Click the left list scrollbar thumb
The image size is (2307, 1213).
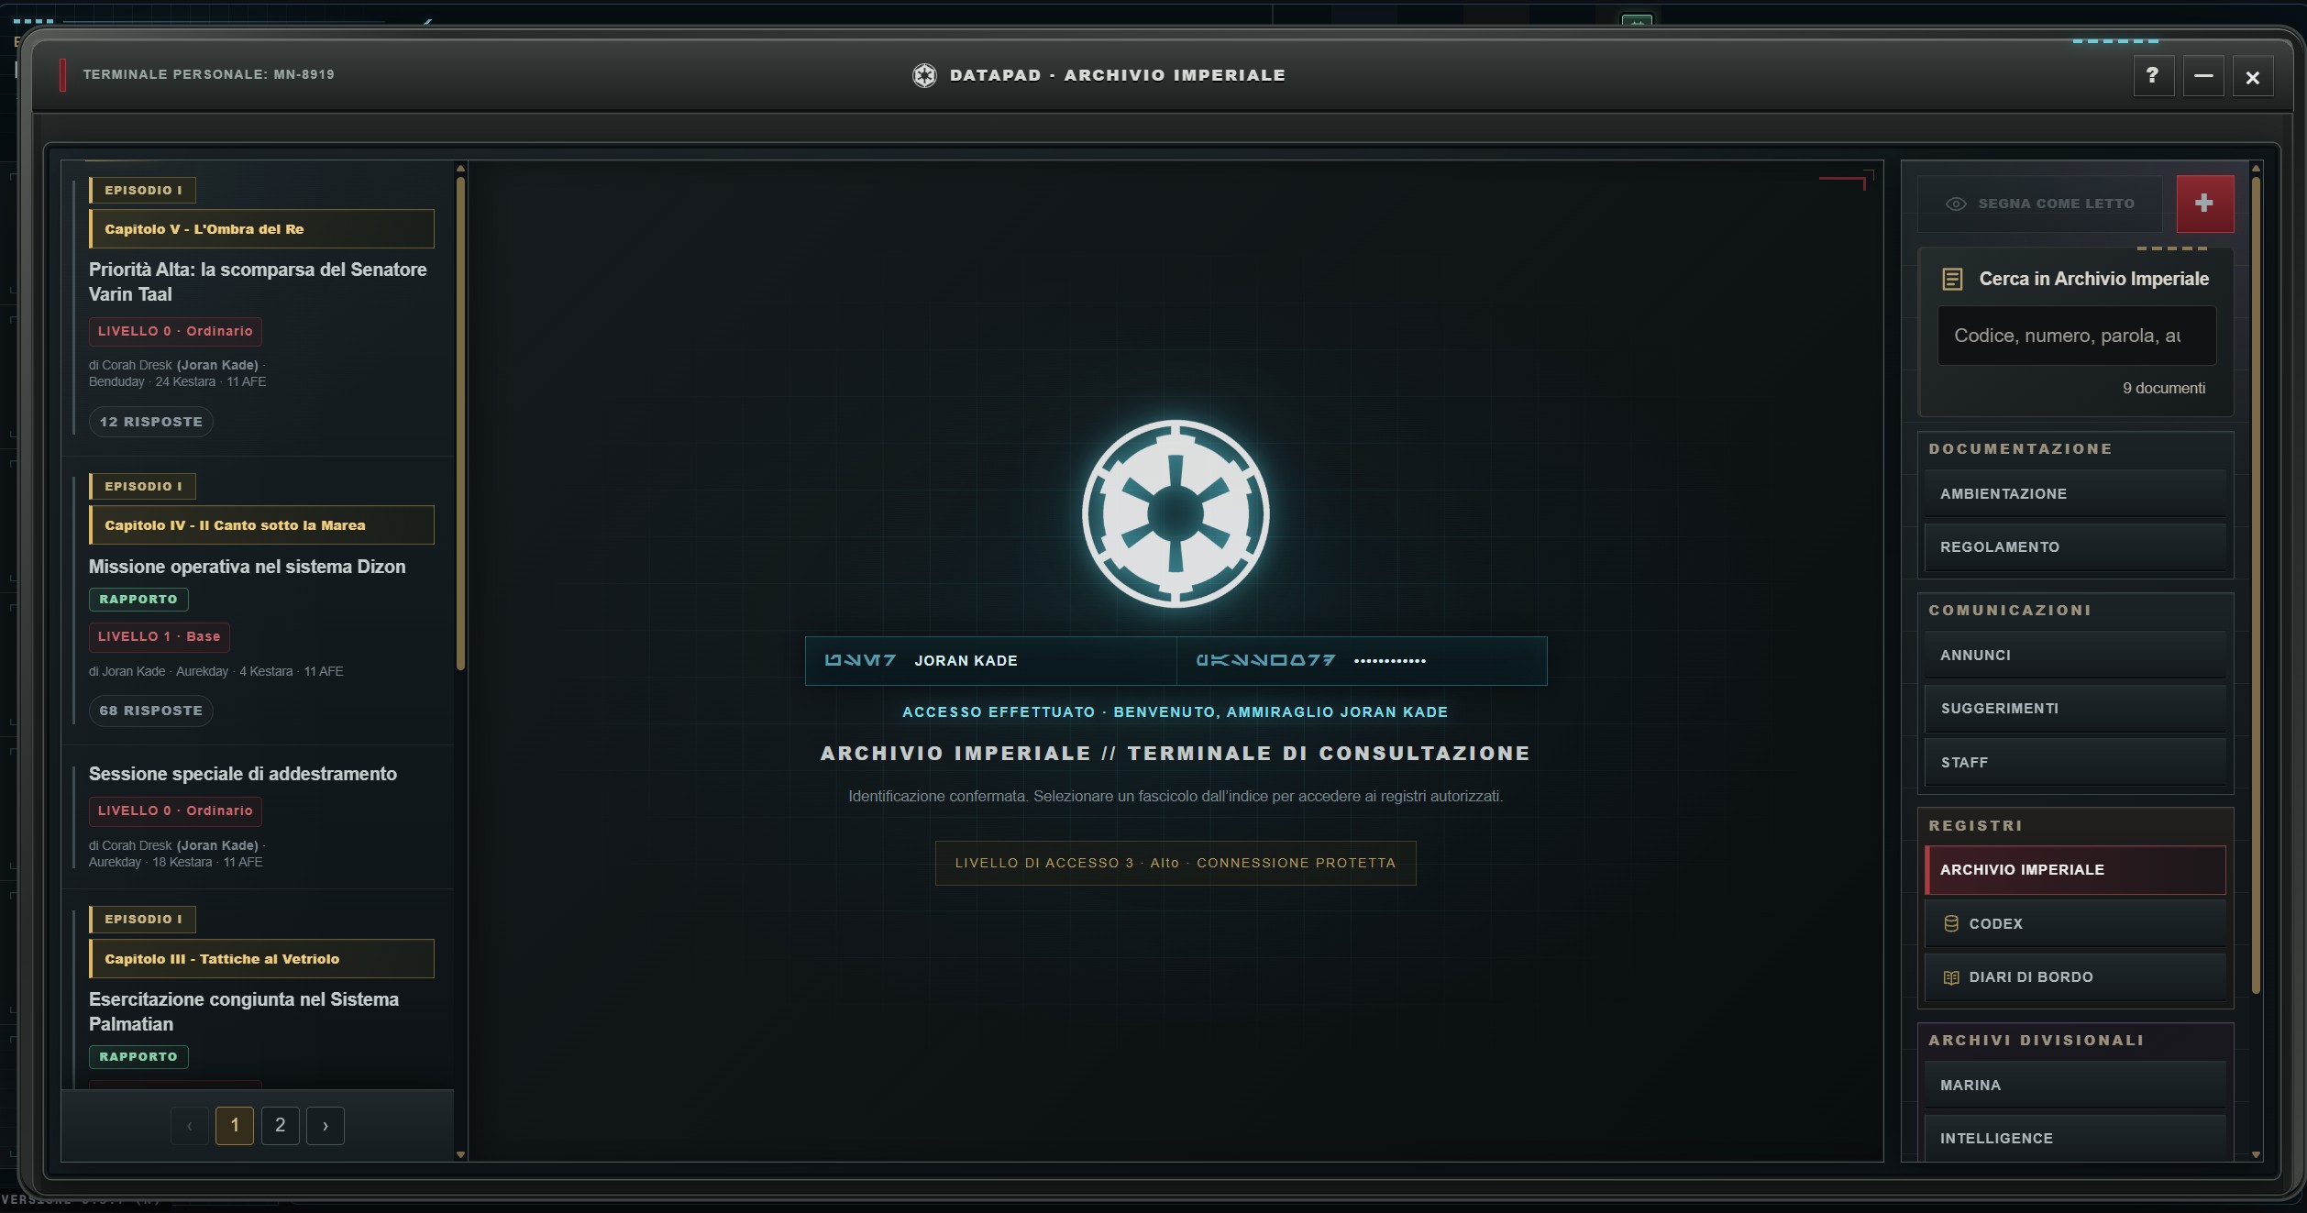460,423
